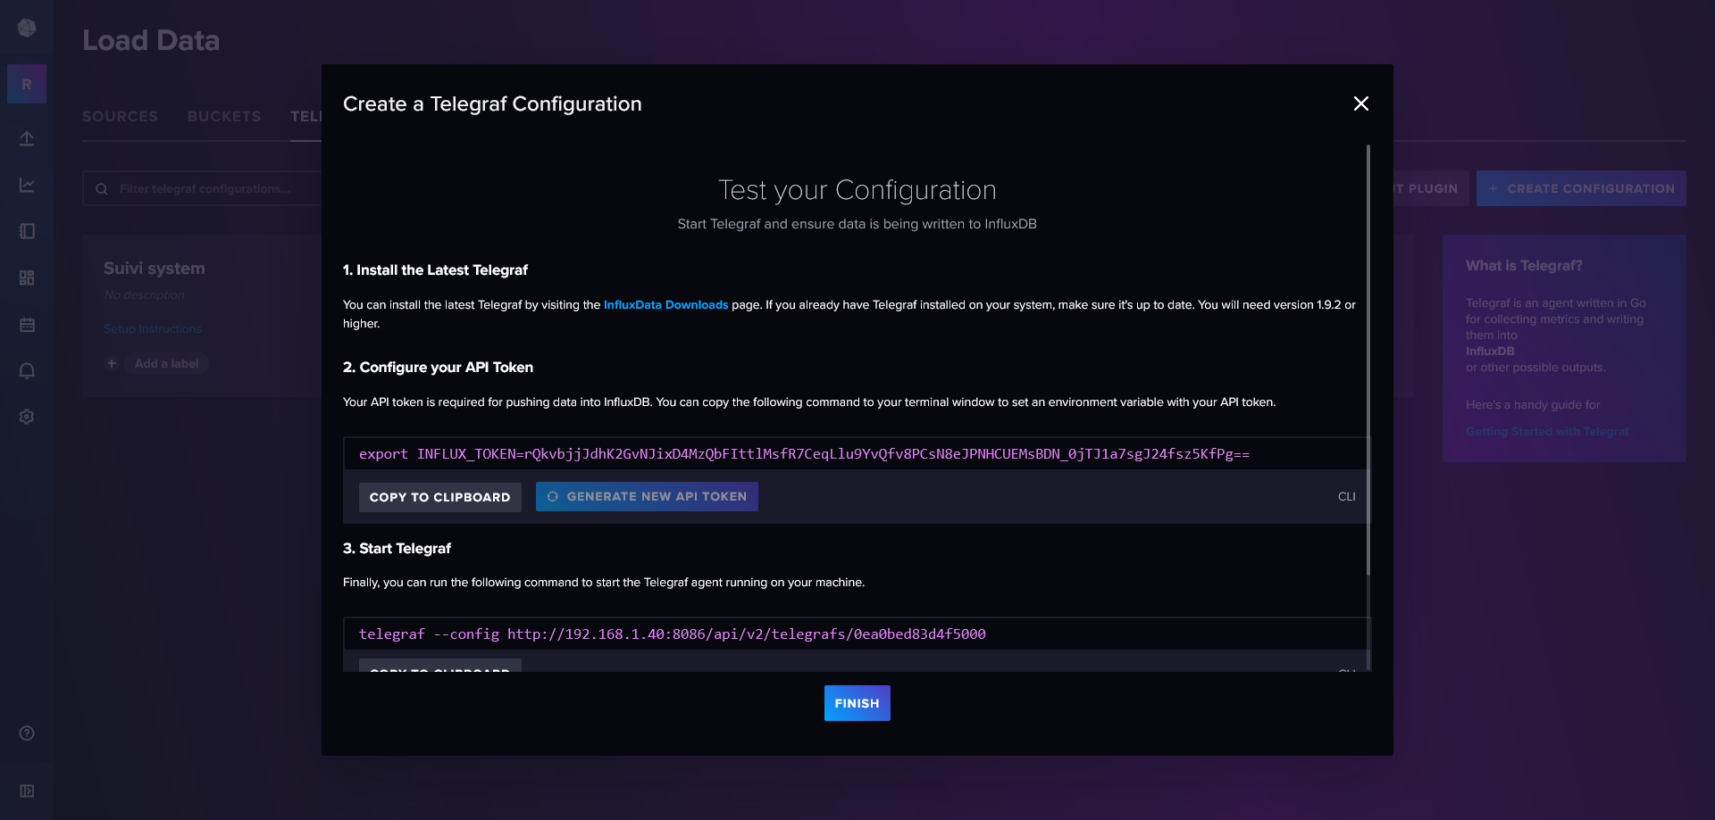Click the InfluxDB logo icon in sidebar
This screenshot has height=820, width=1715.
27,29
